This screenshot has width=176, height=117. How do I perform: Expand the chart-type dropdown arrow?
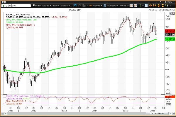108,6
